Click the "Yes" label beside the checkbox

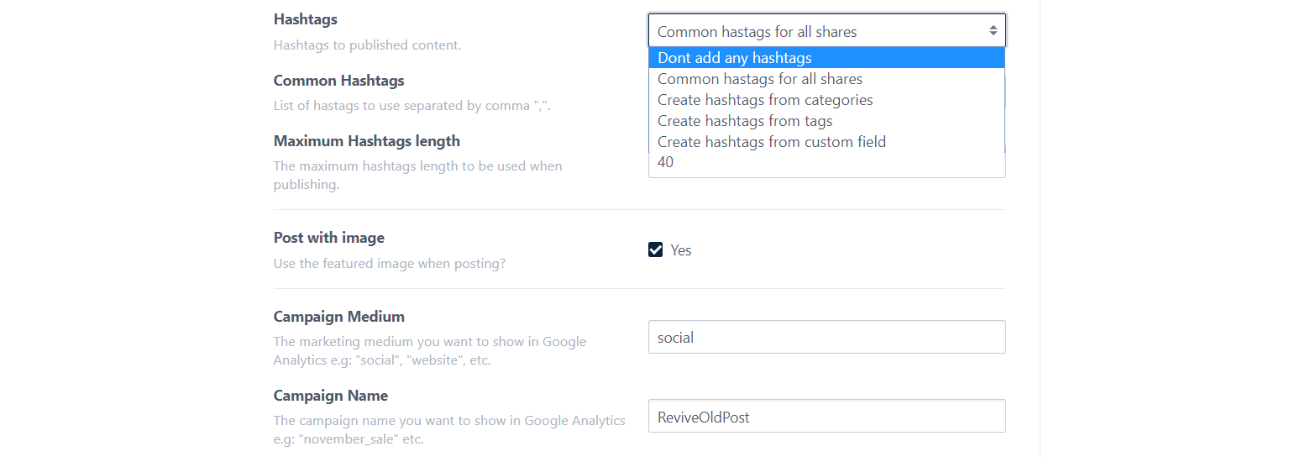(x=681, y=250)
